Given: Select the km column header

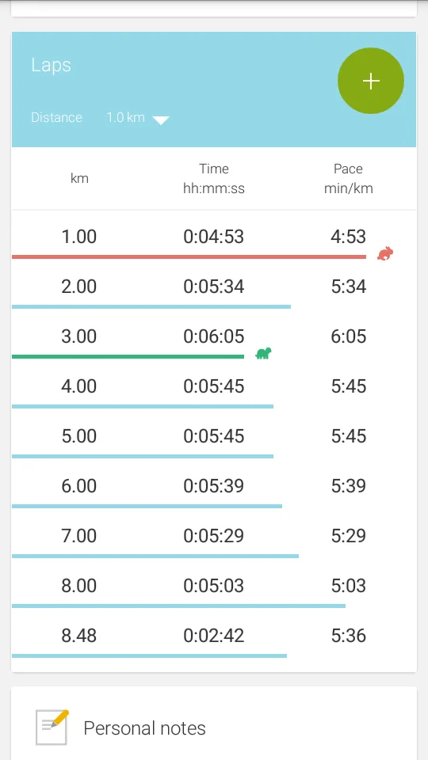Looking at the screenshot, I should tap(79, 178).
